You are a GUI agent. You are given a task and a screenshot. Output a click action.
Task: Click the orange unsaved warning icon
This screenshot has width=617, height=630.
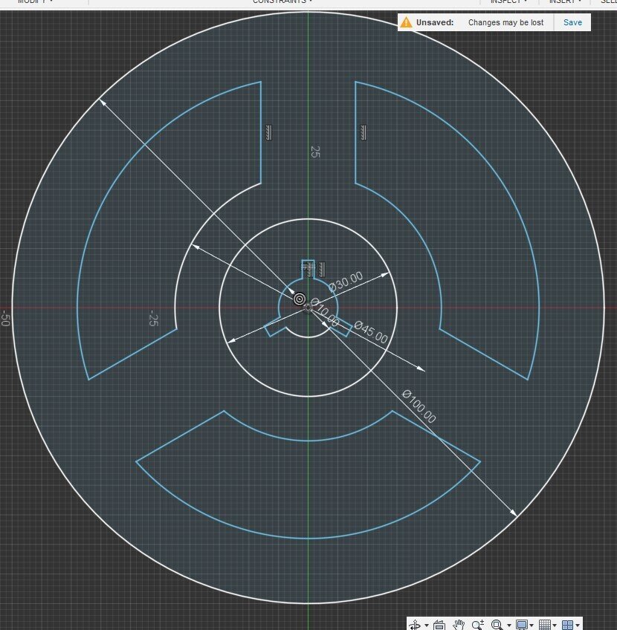point(407,22)
